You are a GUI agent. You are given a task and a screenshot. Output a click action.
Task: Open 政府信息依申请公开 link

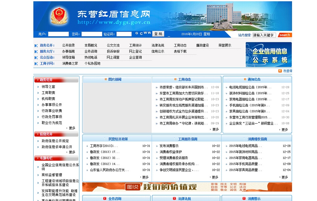pyautogui.click(x=57, y=147)
